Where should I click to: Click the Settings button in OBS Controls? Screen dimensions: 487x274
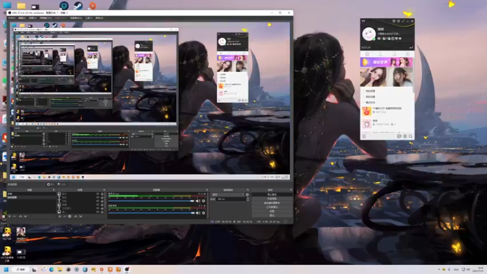(272, 211)
